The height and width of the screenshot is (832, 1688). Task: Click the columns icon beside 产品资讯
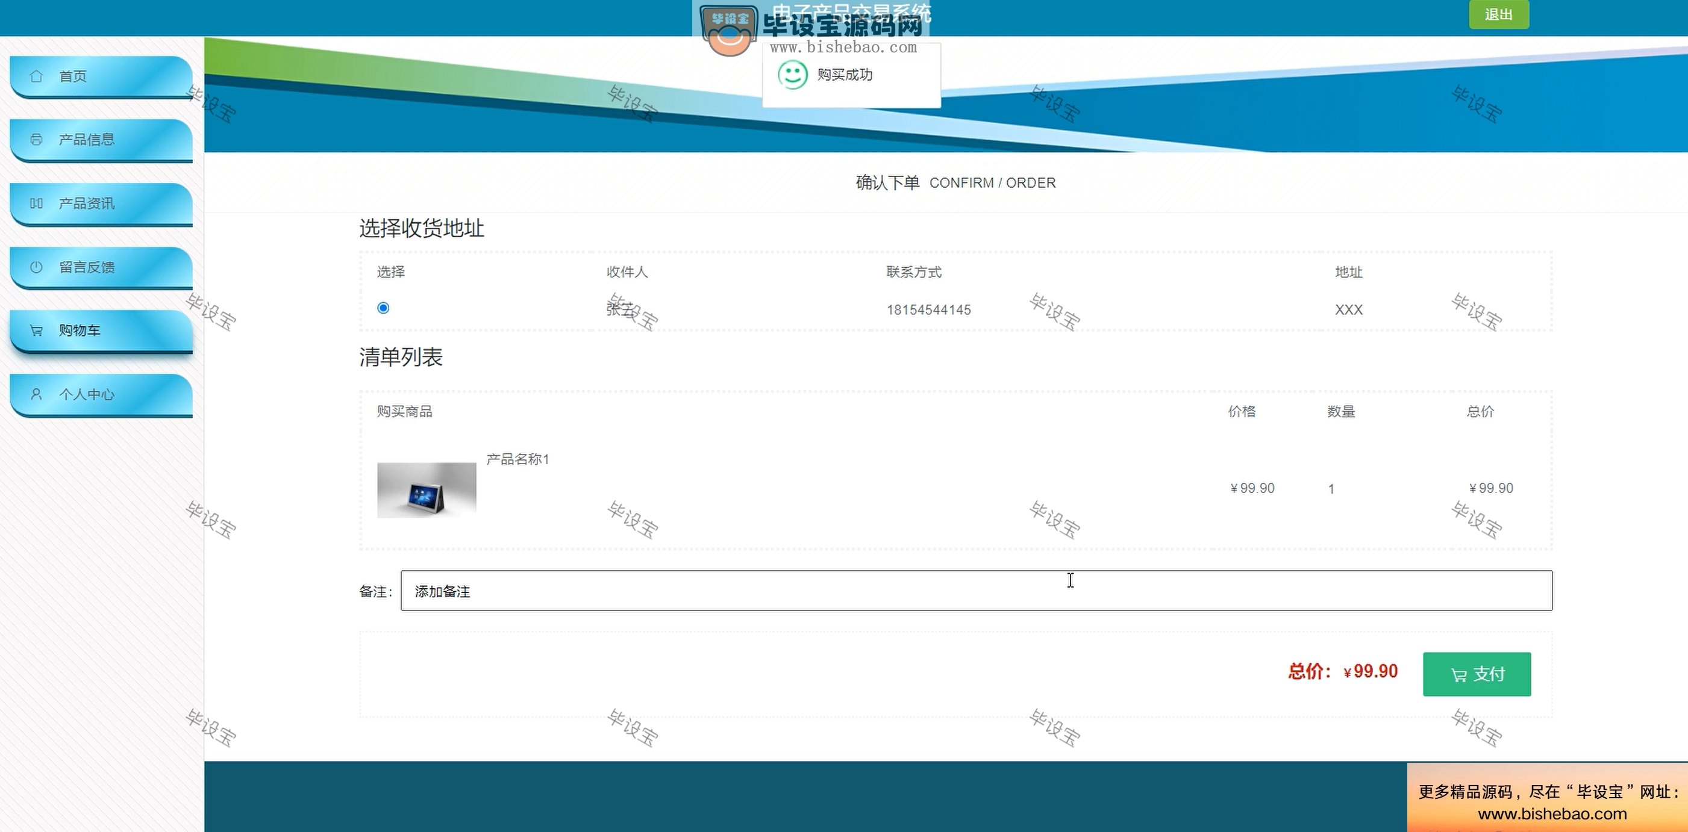(x=36, y=203)
